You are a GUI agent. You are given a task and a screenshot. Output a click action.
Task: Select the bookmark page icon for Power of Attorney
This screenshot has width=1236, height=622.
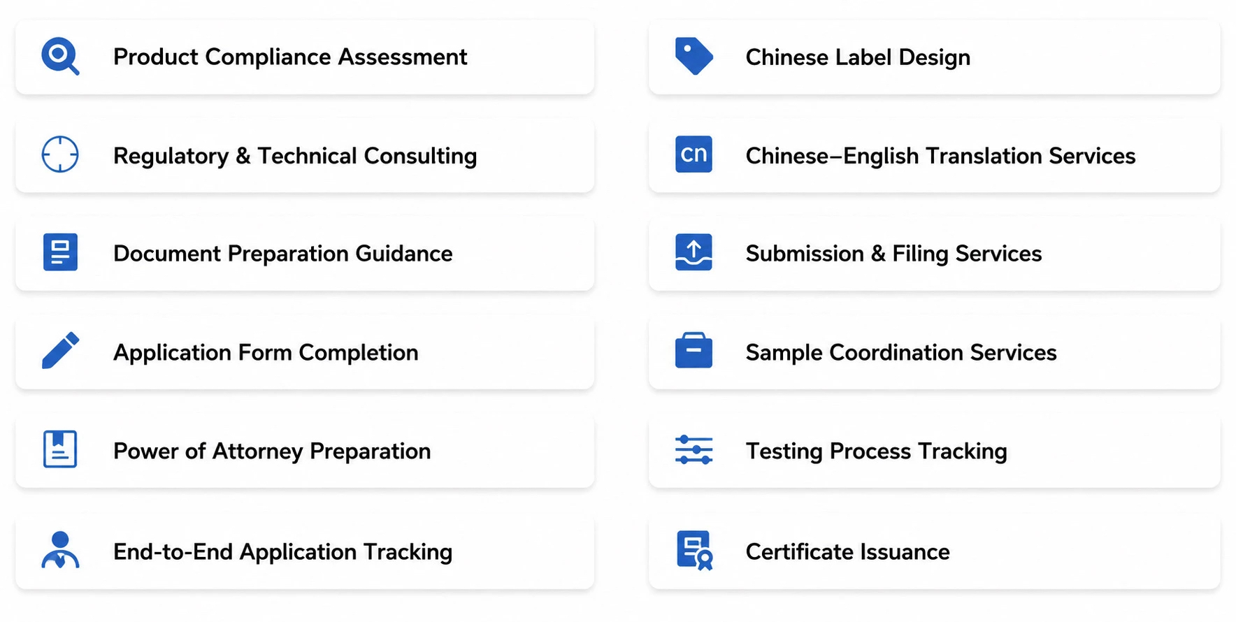60,449
